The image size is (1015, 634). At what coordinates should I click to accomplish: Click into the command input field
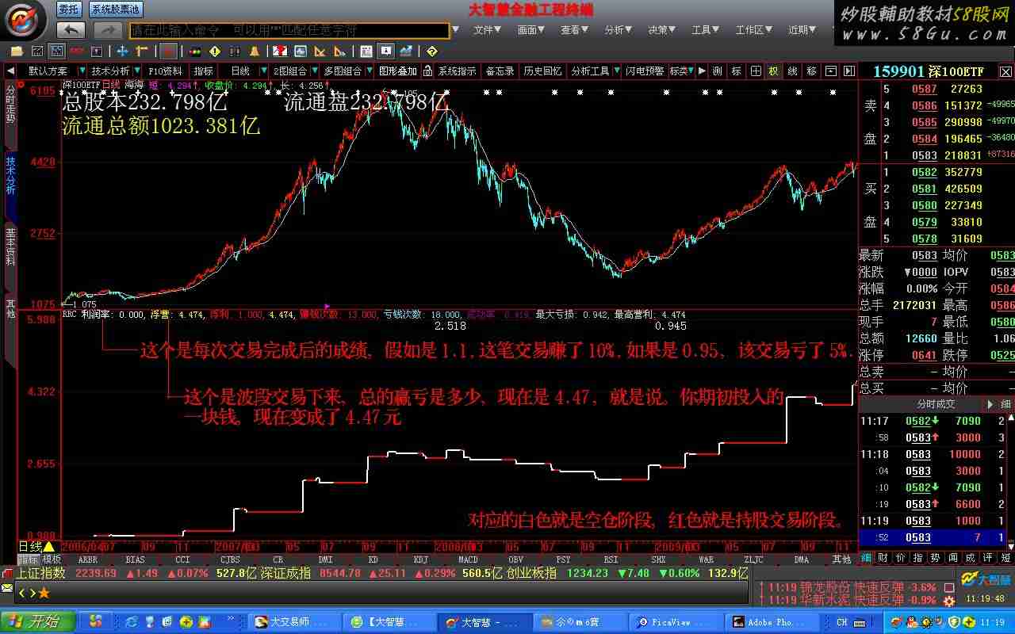click(x=289, y=30)
